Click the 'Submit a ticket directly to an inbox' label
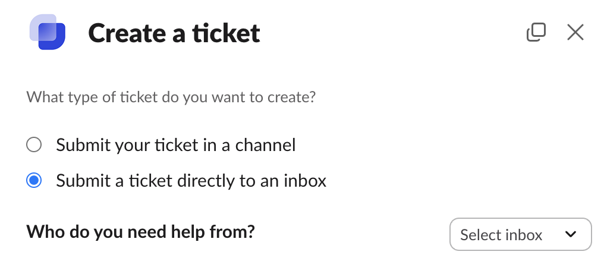Viewport: 604px width, 264px height. point(191,181)
